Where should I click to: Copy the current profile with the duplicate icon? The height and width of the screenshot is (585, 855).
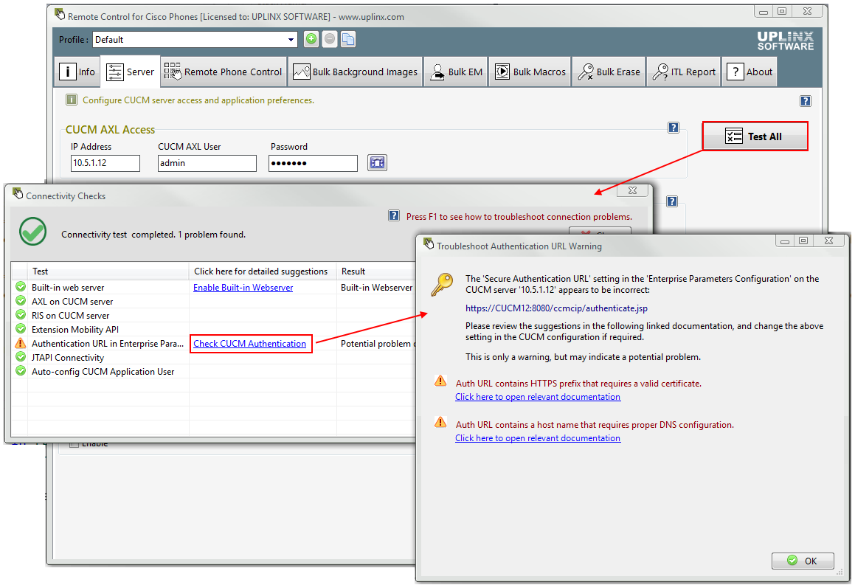click(x=348, y=39)
